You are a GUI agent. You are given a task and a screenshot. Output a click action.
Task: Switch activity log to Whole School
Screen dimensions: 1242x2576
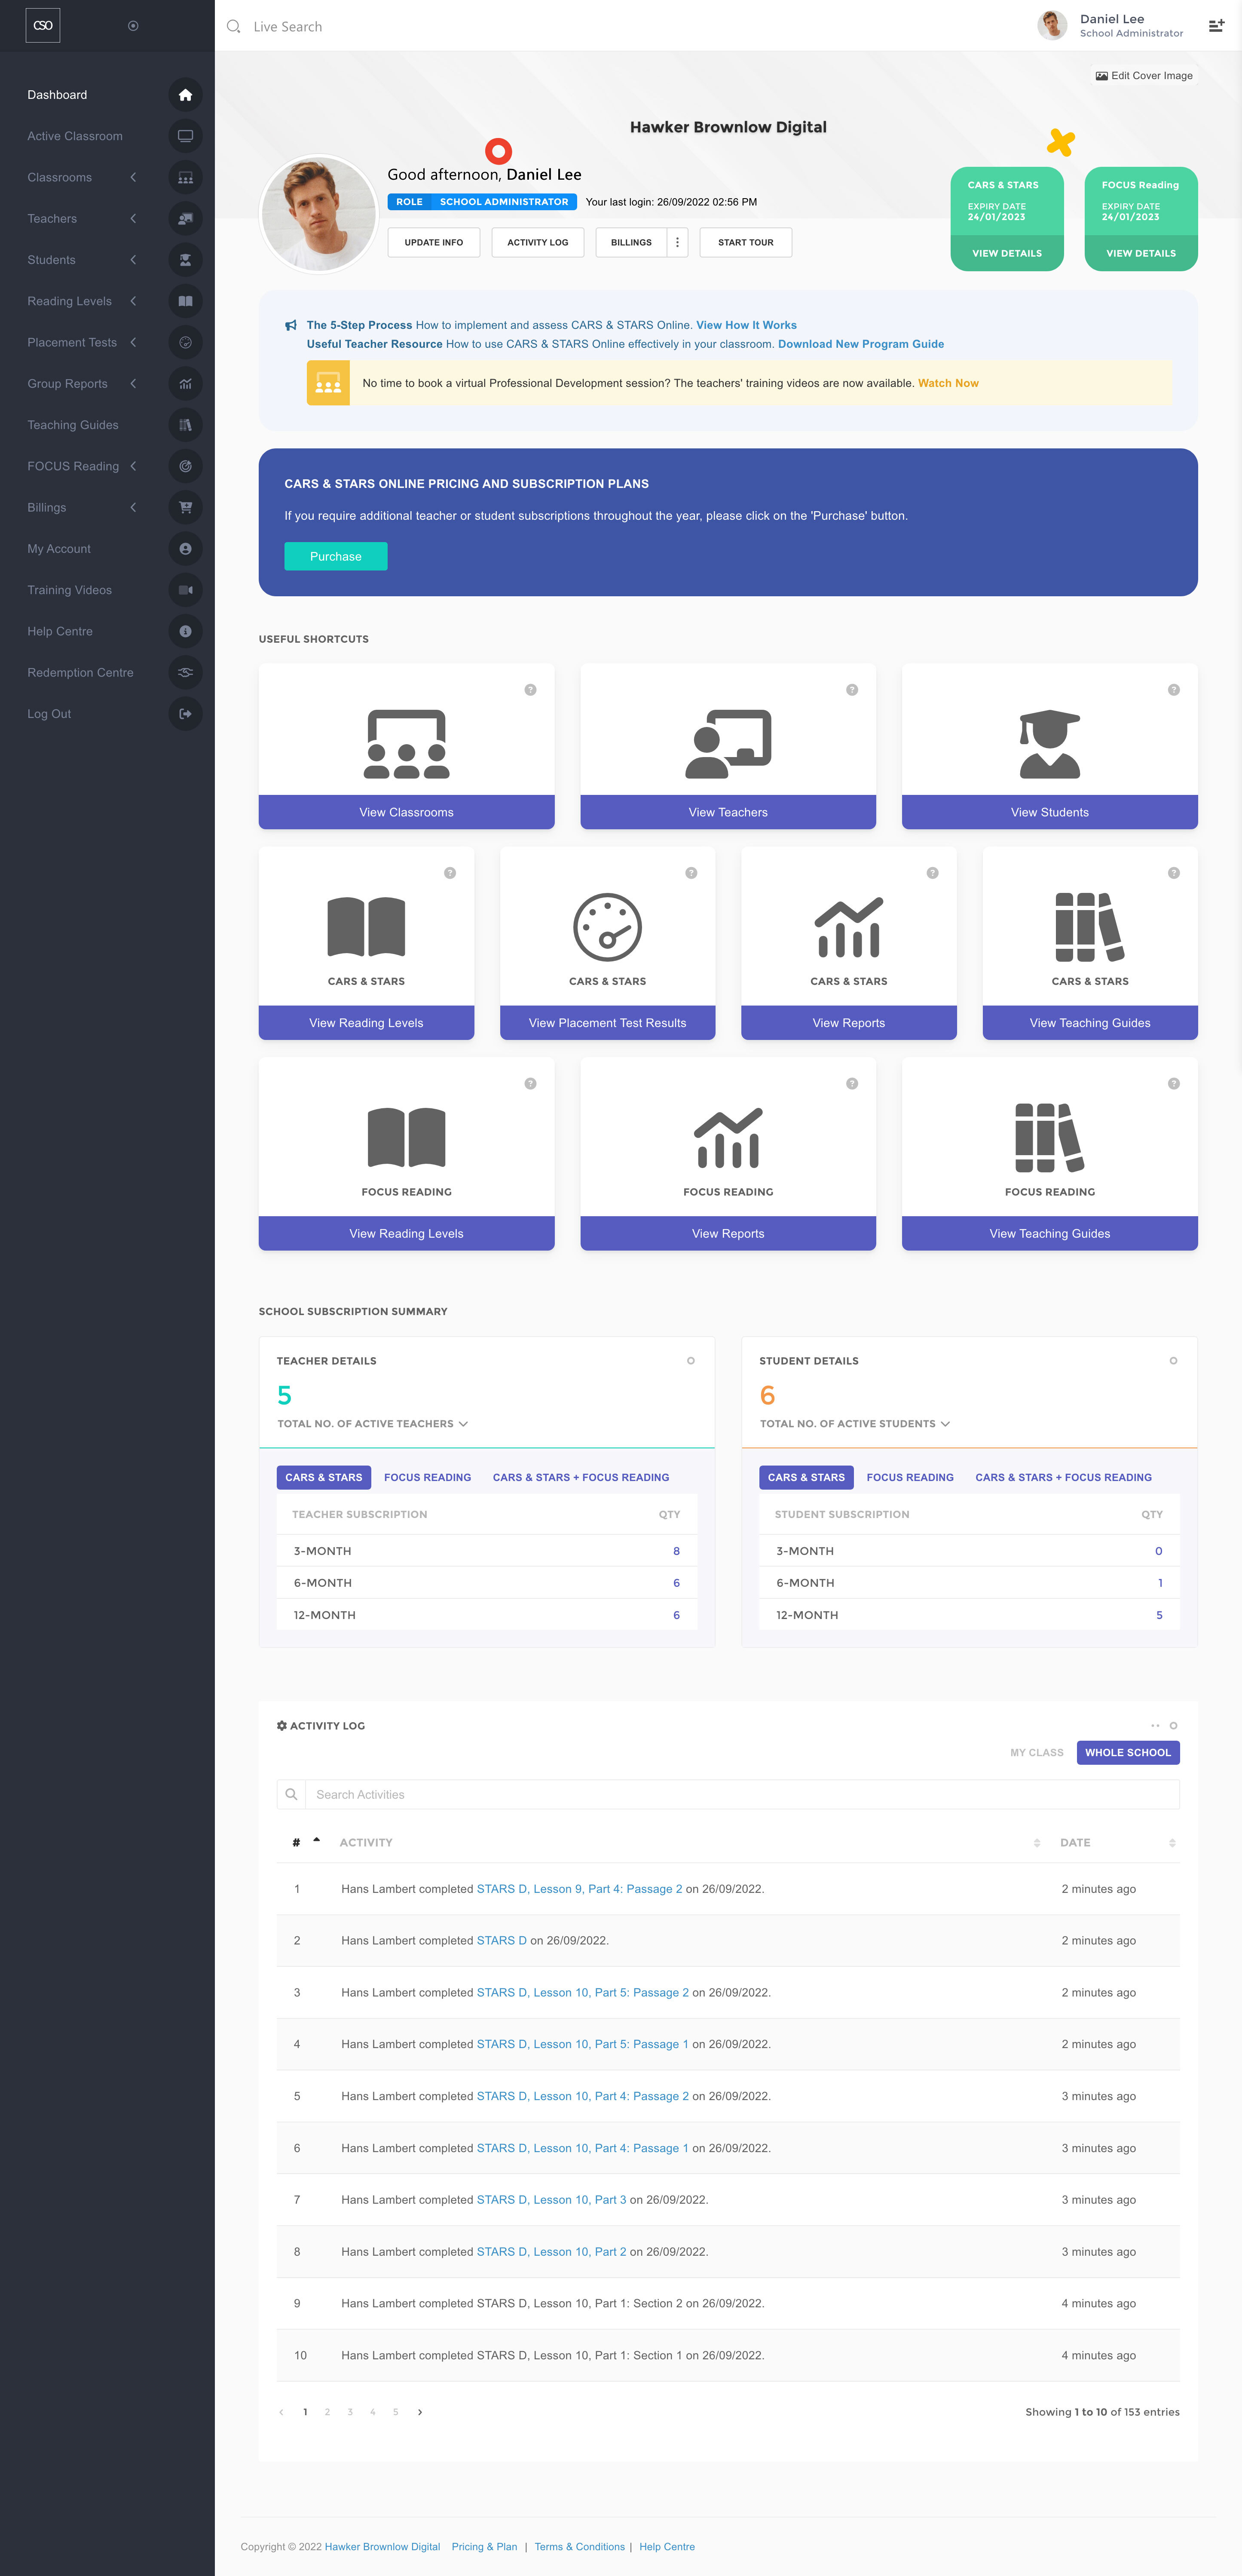click(x=1128, y=1753)
